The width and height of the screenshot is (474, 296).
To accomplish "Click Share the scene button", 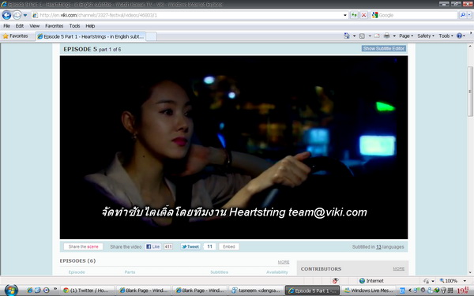I will 83,247.
